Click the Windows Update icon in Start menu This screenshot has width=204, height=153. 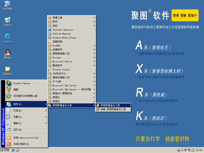point(9,83)
